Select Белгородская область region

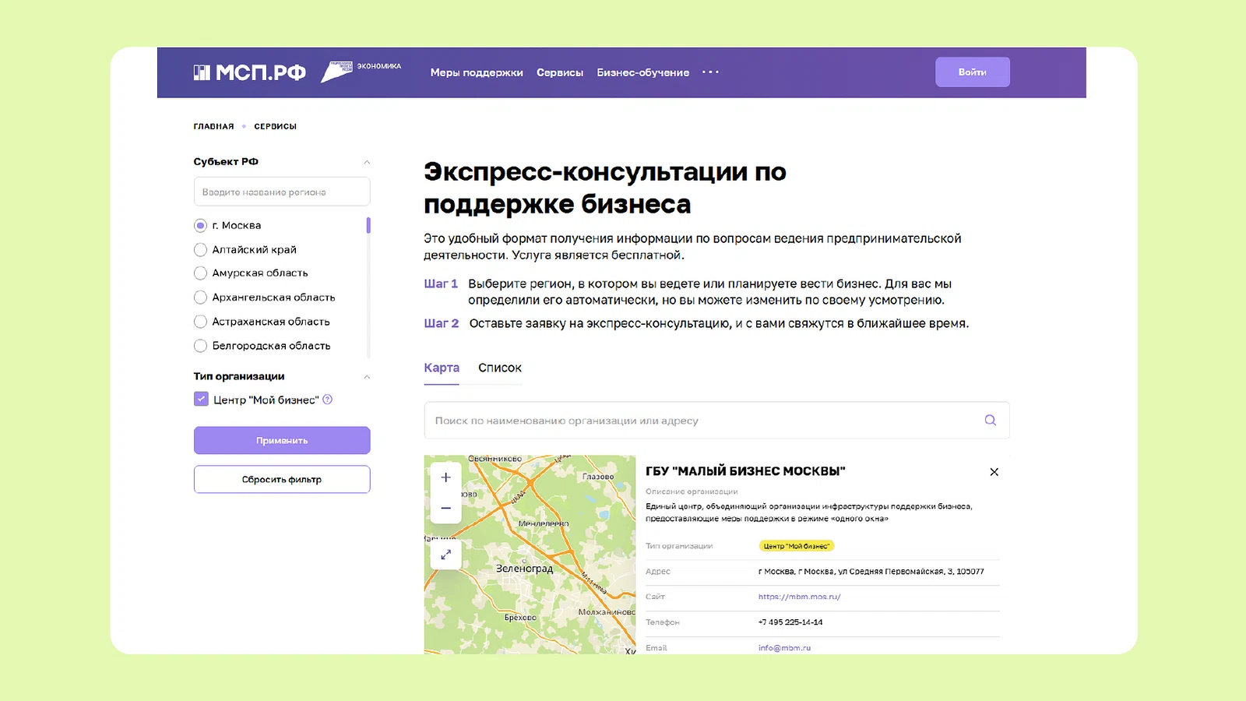[200, 345]
